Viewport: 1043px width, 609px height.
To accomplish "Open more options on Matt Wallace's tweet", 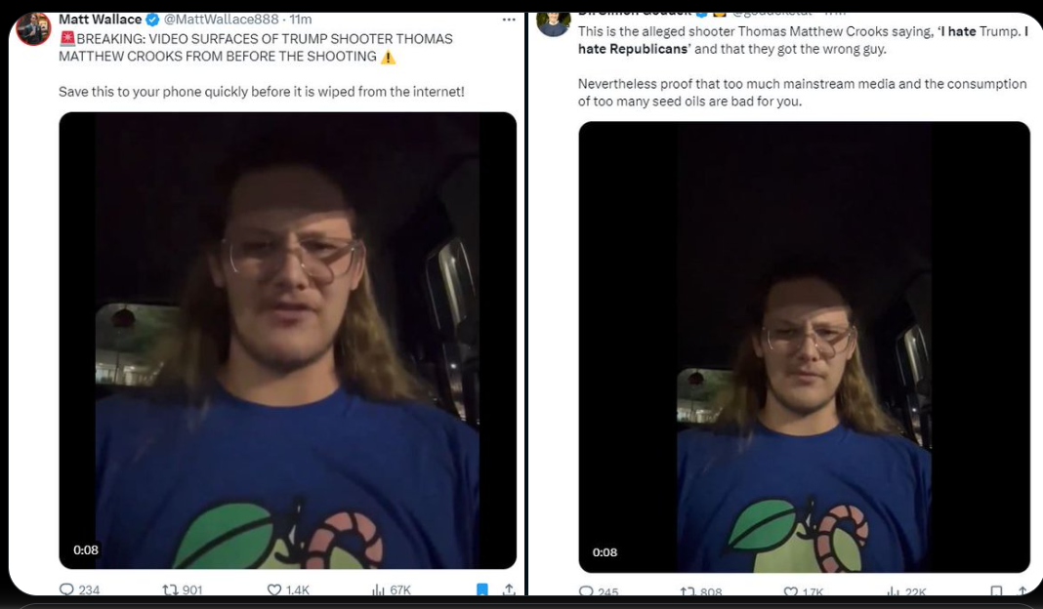I will (508, 20).
